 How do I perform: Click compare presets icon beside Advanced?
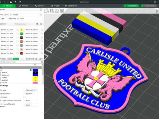pyautogui.click(x=40, y=59)
